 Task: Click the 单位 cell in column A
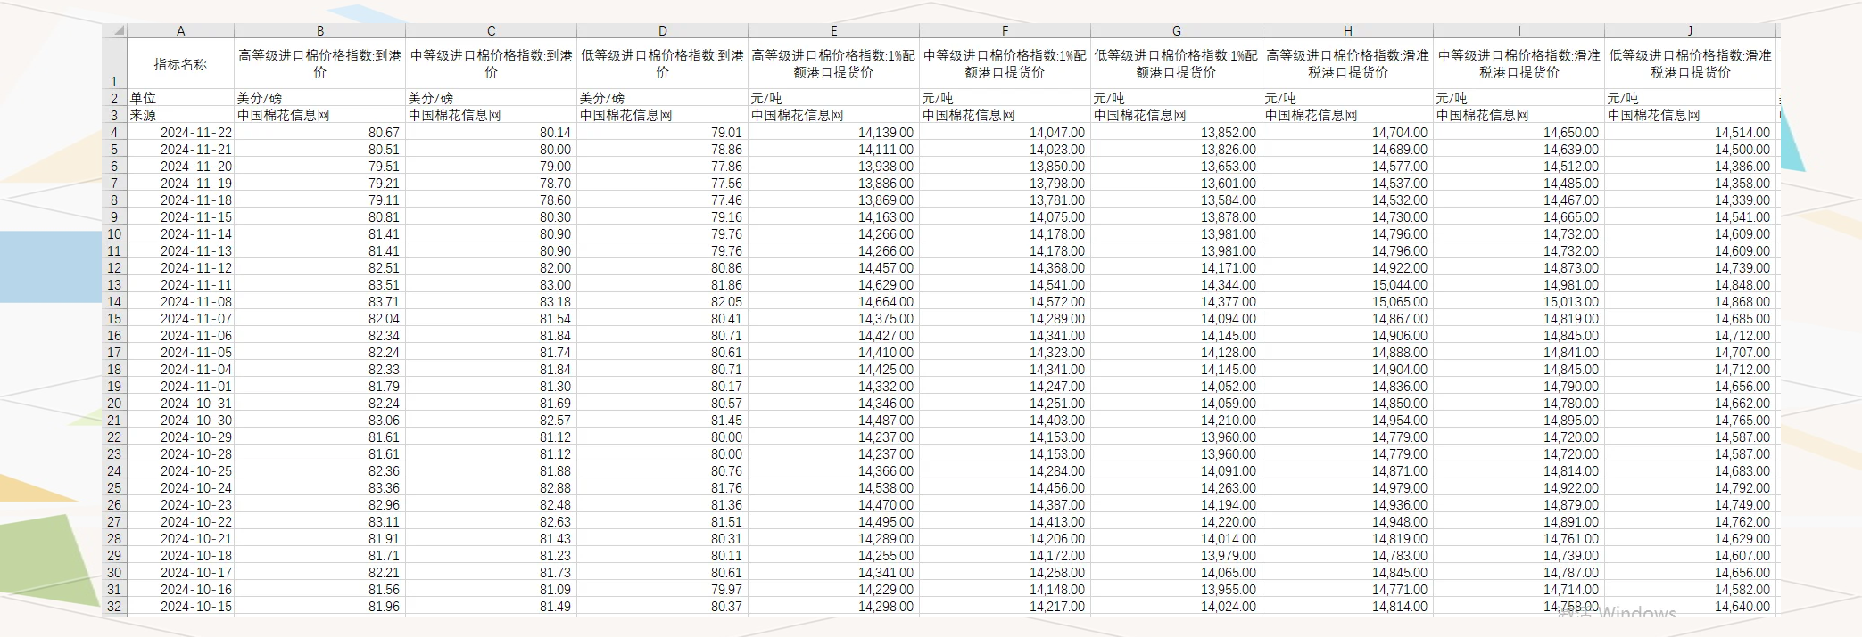[x=180, y=98]
